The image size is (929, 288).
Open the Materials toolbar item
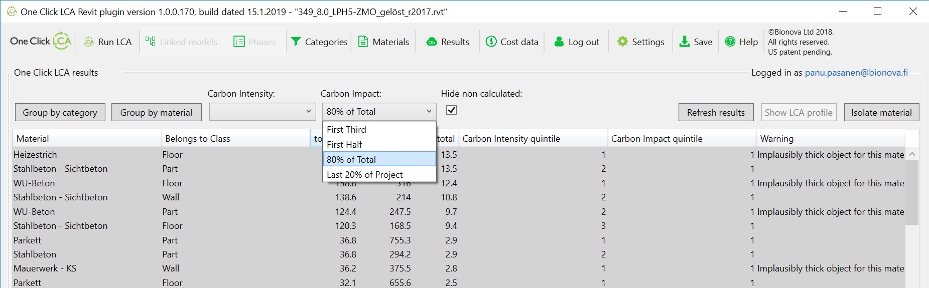[384, 42]
